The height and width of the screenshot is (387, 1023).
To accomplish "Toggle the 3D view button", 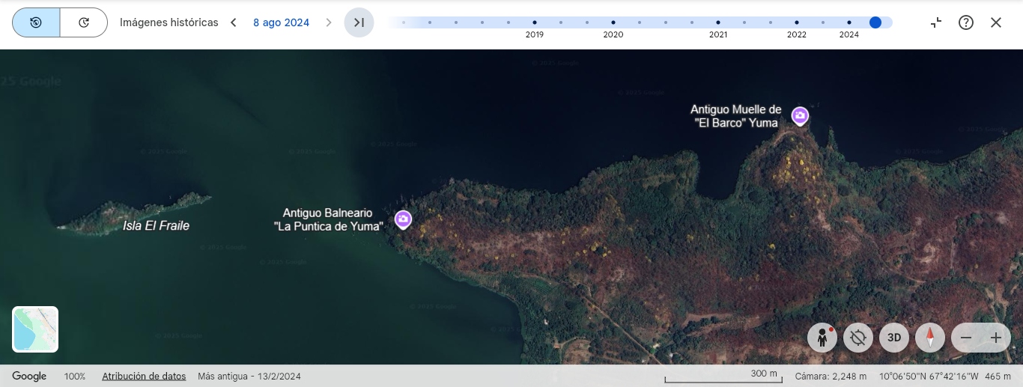I will pyautogui.click(x=894, y=338).
